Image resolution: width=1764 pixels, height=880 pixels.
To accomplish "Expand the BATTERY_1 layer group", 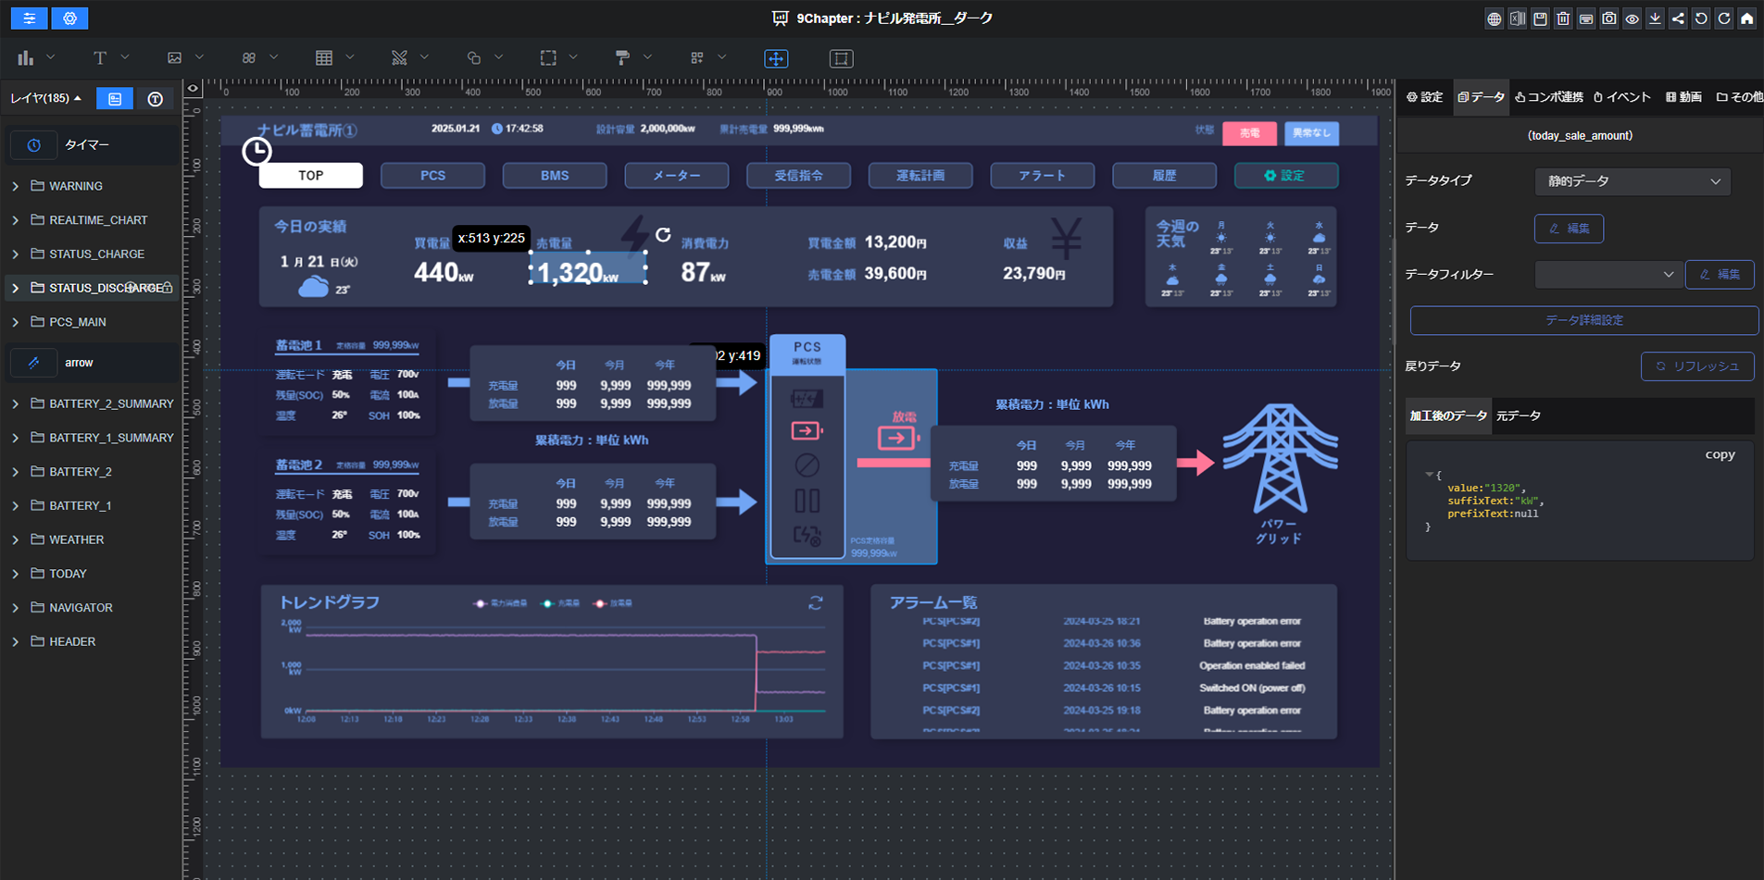I will click(x=16, y=505).
